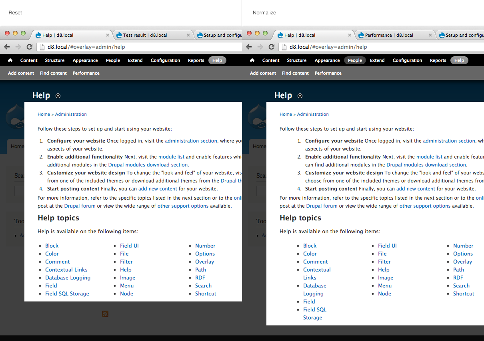Close the "Performance | d8.local" tab

(x=430, y=35)
